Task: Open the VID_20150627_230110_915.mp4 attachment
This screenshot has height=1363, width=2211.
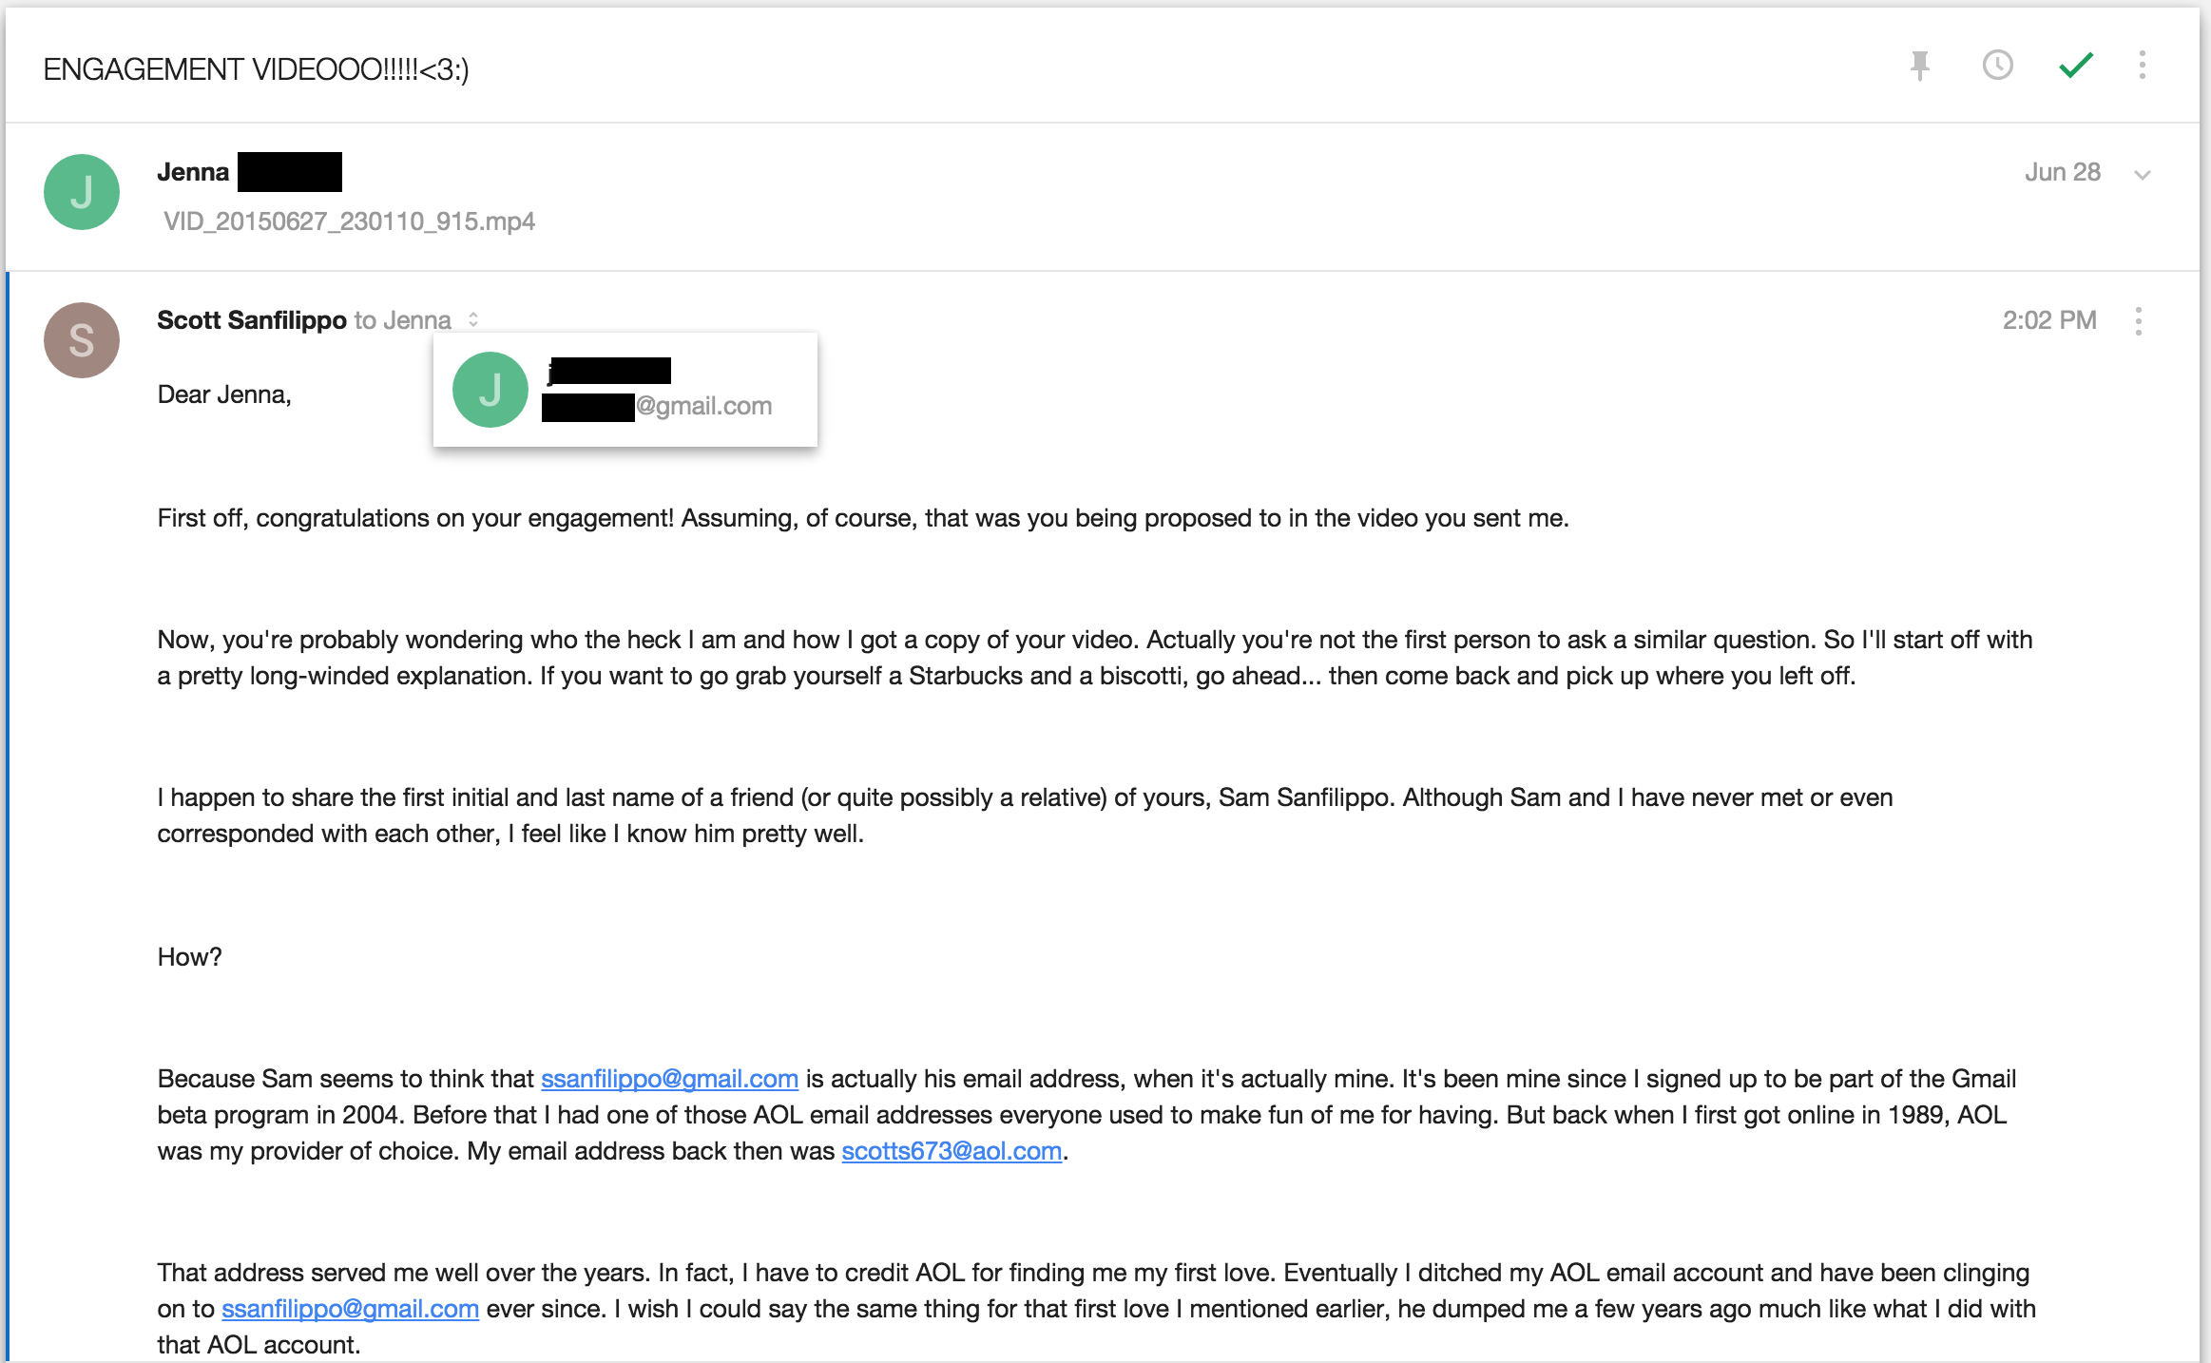Action: point(349,221)
